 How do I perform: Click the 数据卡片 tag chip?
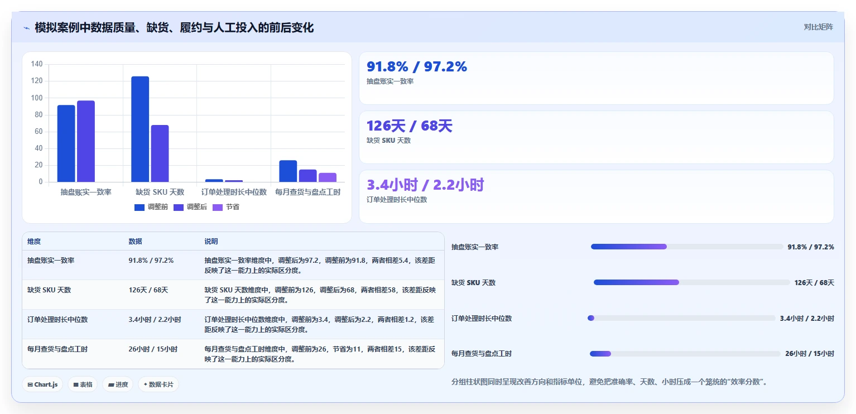[158, 384]
